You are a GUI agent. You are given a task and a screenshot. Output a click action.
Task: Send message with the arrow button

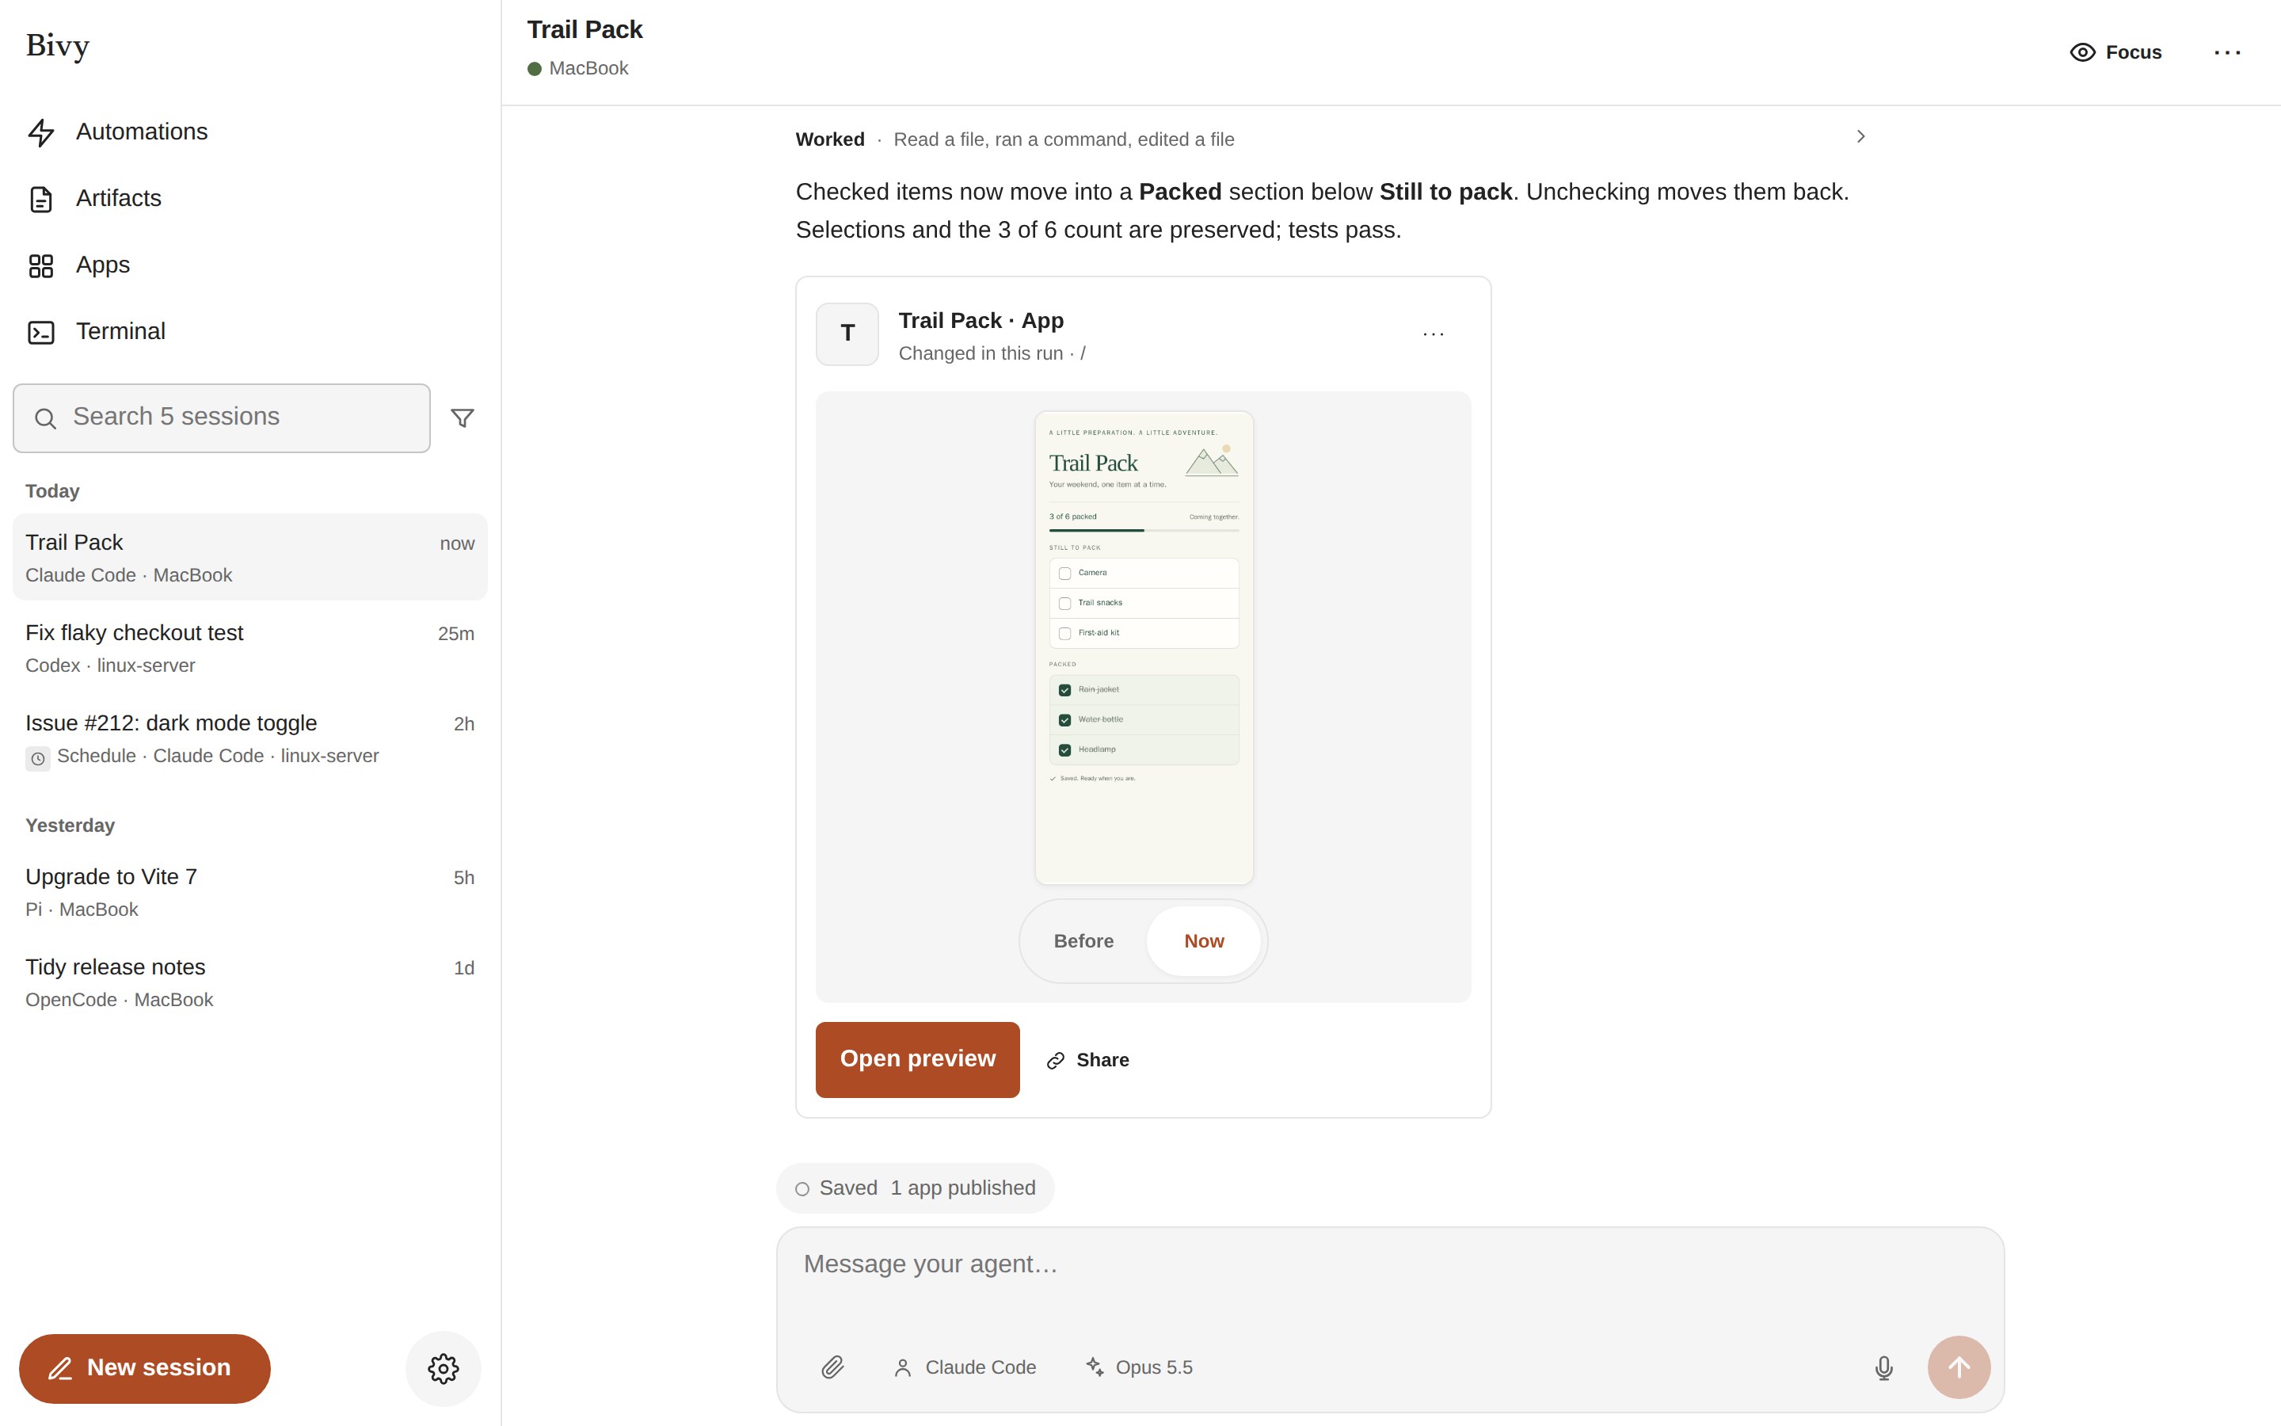(x=1959, y=1367)
